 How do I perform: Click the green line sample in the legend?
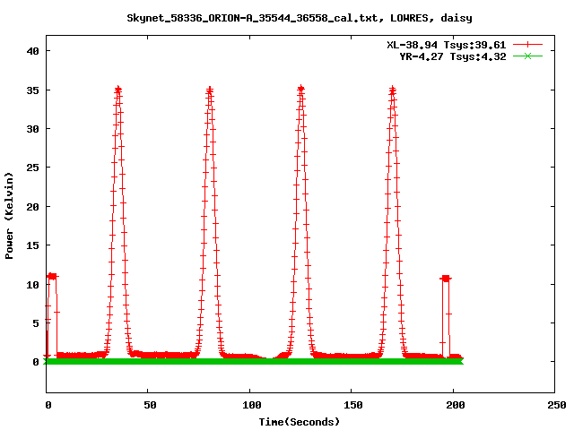tap(527, 56)
